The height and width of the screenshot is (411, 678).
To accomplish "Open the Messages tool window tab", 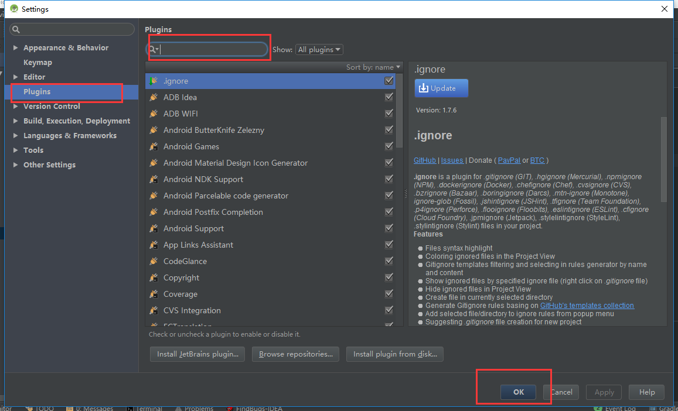I will 90,408.
